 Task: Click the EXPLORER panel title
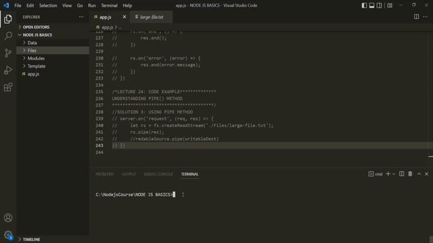point(31,17)
